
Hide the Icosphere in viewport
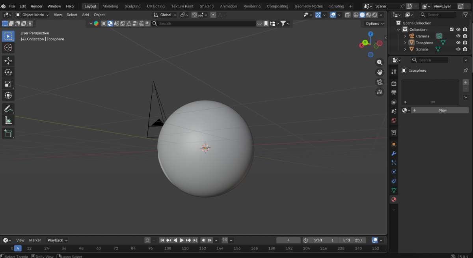[458, 43]
